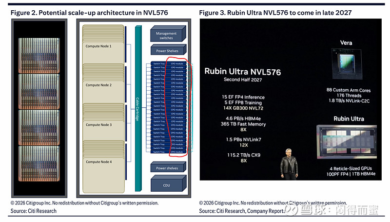This screenshot has height=222, width=390.
Task: Click '88 Custom Arm Cores' line
Action: [349, 90]
